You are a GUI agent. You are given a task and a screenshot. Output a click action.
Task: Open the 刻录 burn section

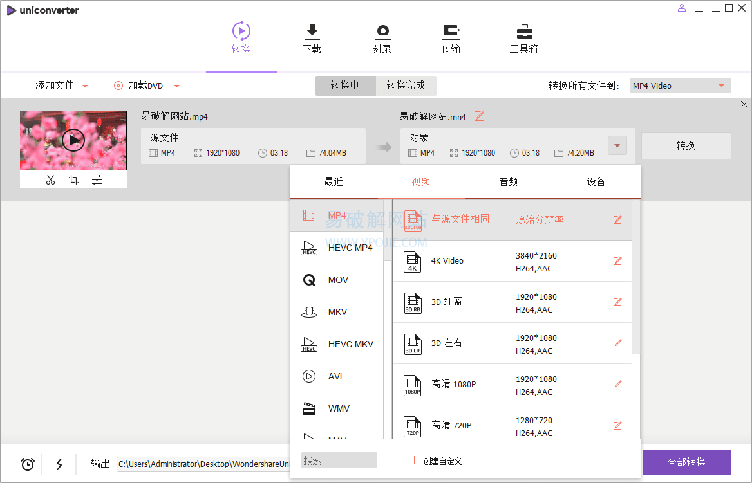tap(382, 38)
